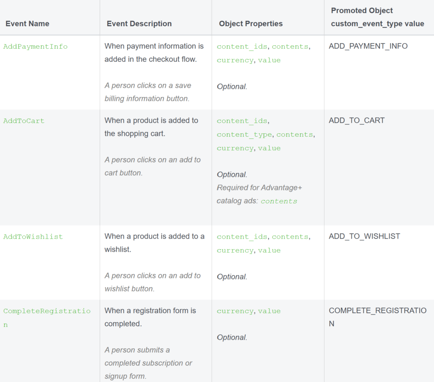Open the CompleteRegistration event link
434x382 pixels.
point(47,318)
